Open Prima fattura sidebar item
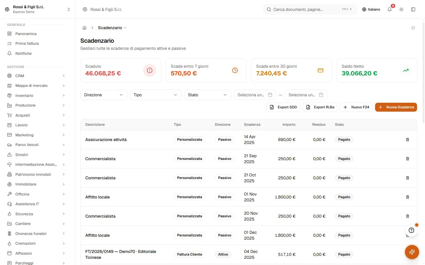425x265 pixels. click(36, 43)
